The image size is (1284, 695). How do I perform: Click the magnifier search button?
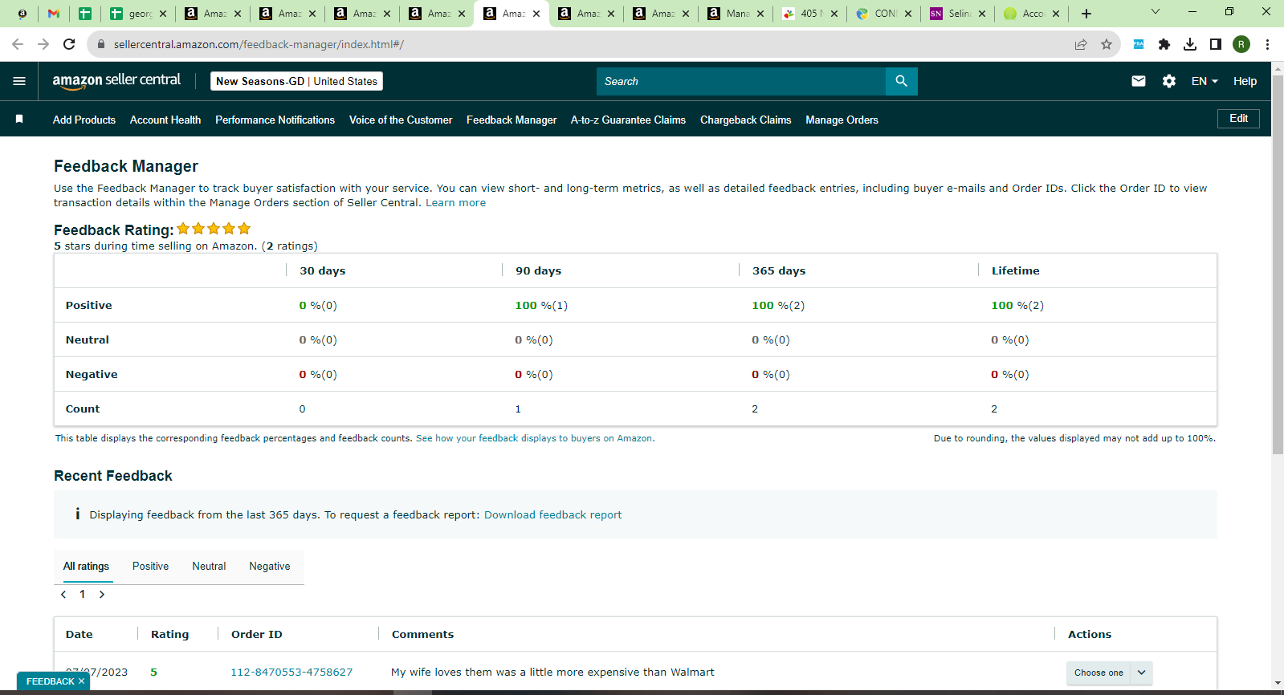point(901,81)
